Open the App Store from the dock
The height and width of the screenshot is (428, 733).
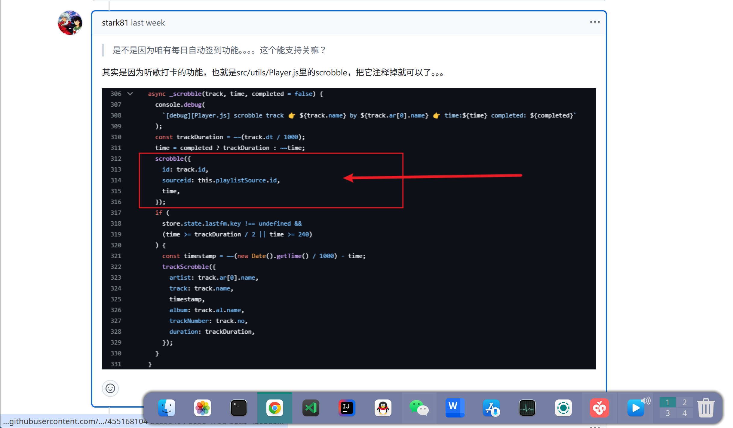(491, 408)
